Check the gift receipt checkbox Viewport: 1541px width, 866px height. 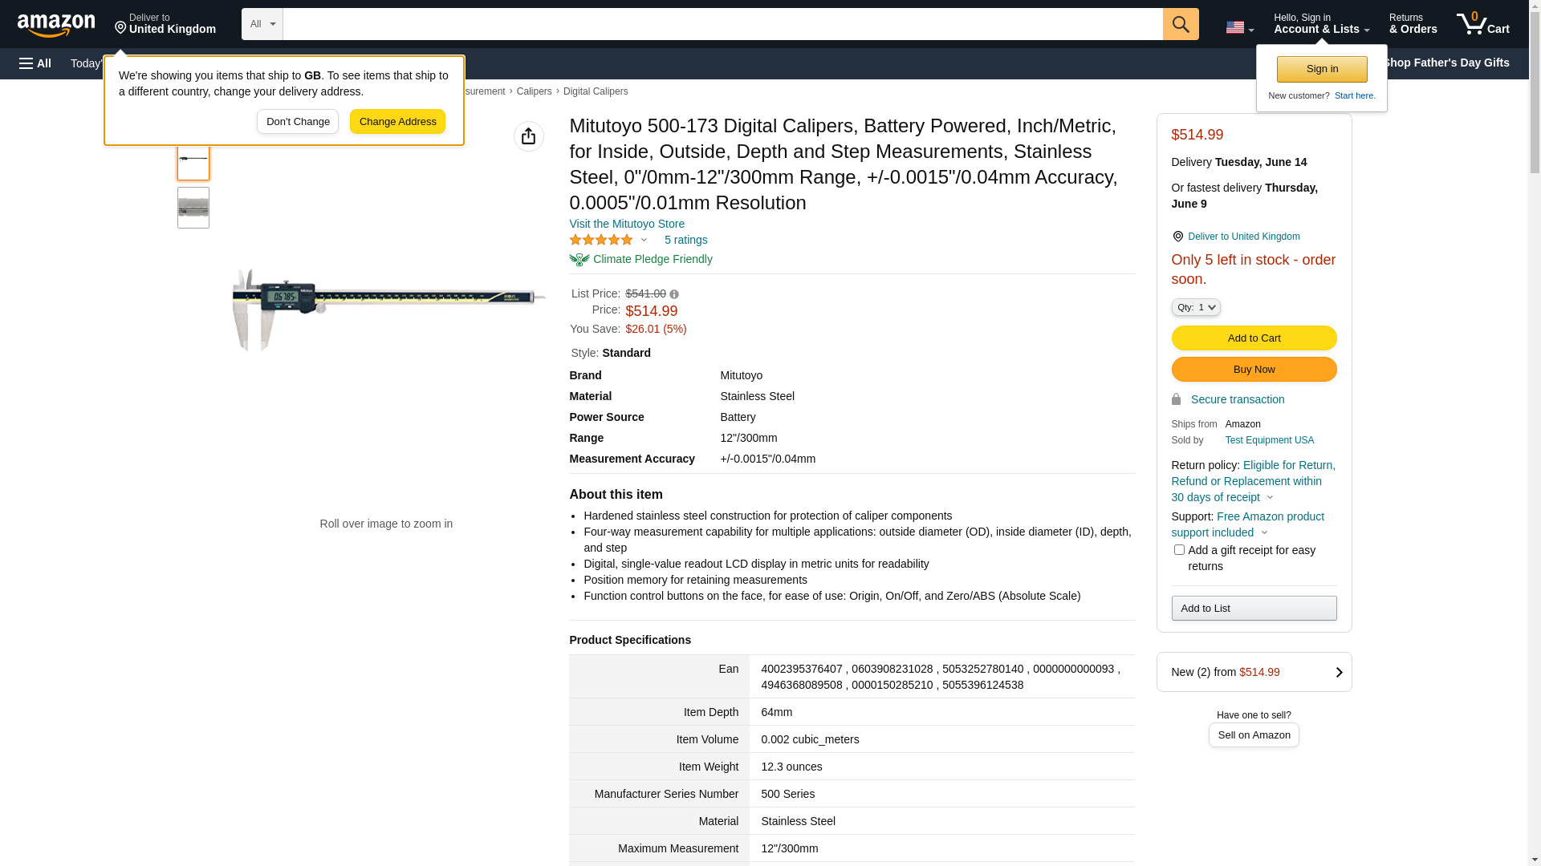[x=1179, y=550]
